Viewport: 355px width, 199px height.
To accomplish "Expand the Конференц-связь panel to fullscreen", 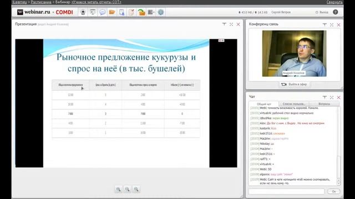I will (x=332, y=24).
